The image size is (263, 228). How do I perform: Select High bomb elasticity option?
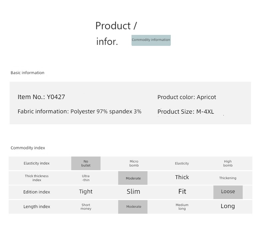(x=228, y=163)
